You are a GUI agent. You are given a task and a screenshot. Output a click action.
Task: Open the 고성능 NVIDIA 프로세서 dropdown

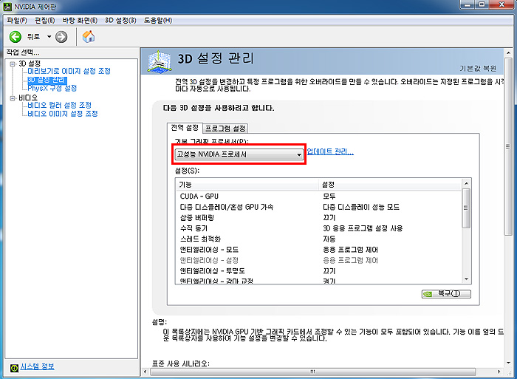(x=239, y=154)
